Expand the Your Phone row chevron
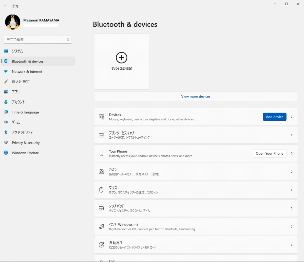 pos(292,153)
